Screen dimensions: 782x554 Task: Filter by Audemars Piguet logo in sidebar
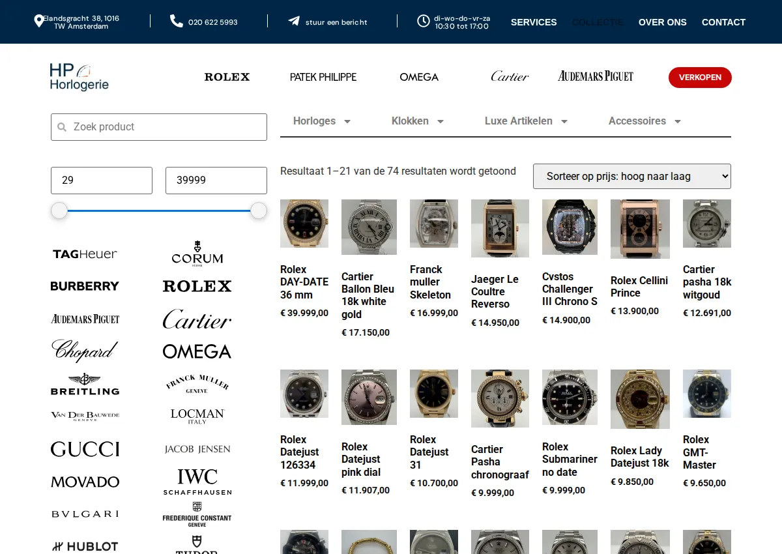[x=85, y=319]
